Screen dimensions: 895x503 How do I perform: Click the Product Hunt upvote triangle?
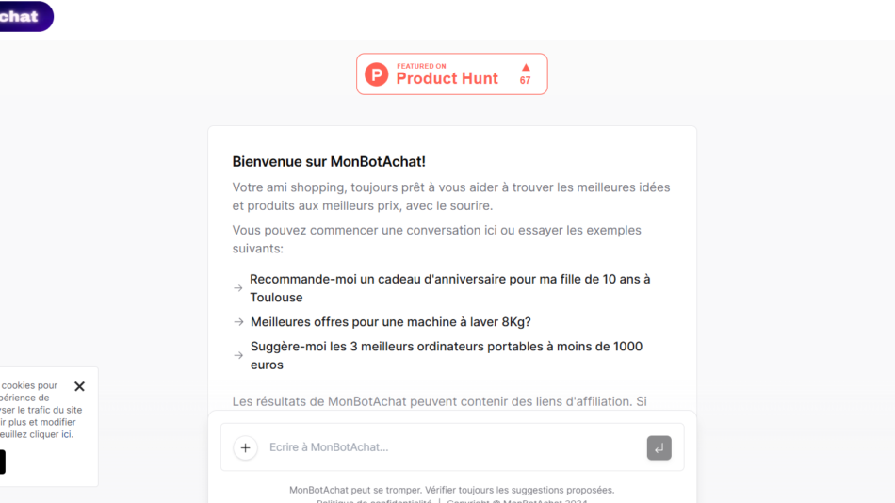(526, 68)
